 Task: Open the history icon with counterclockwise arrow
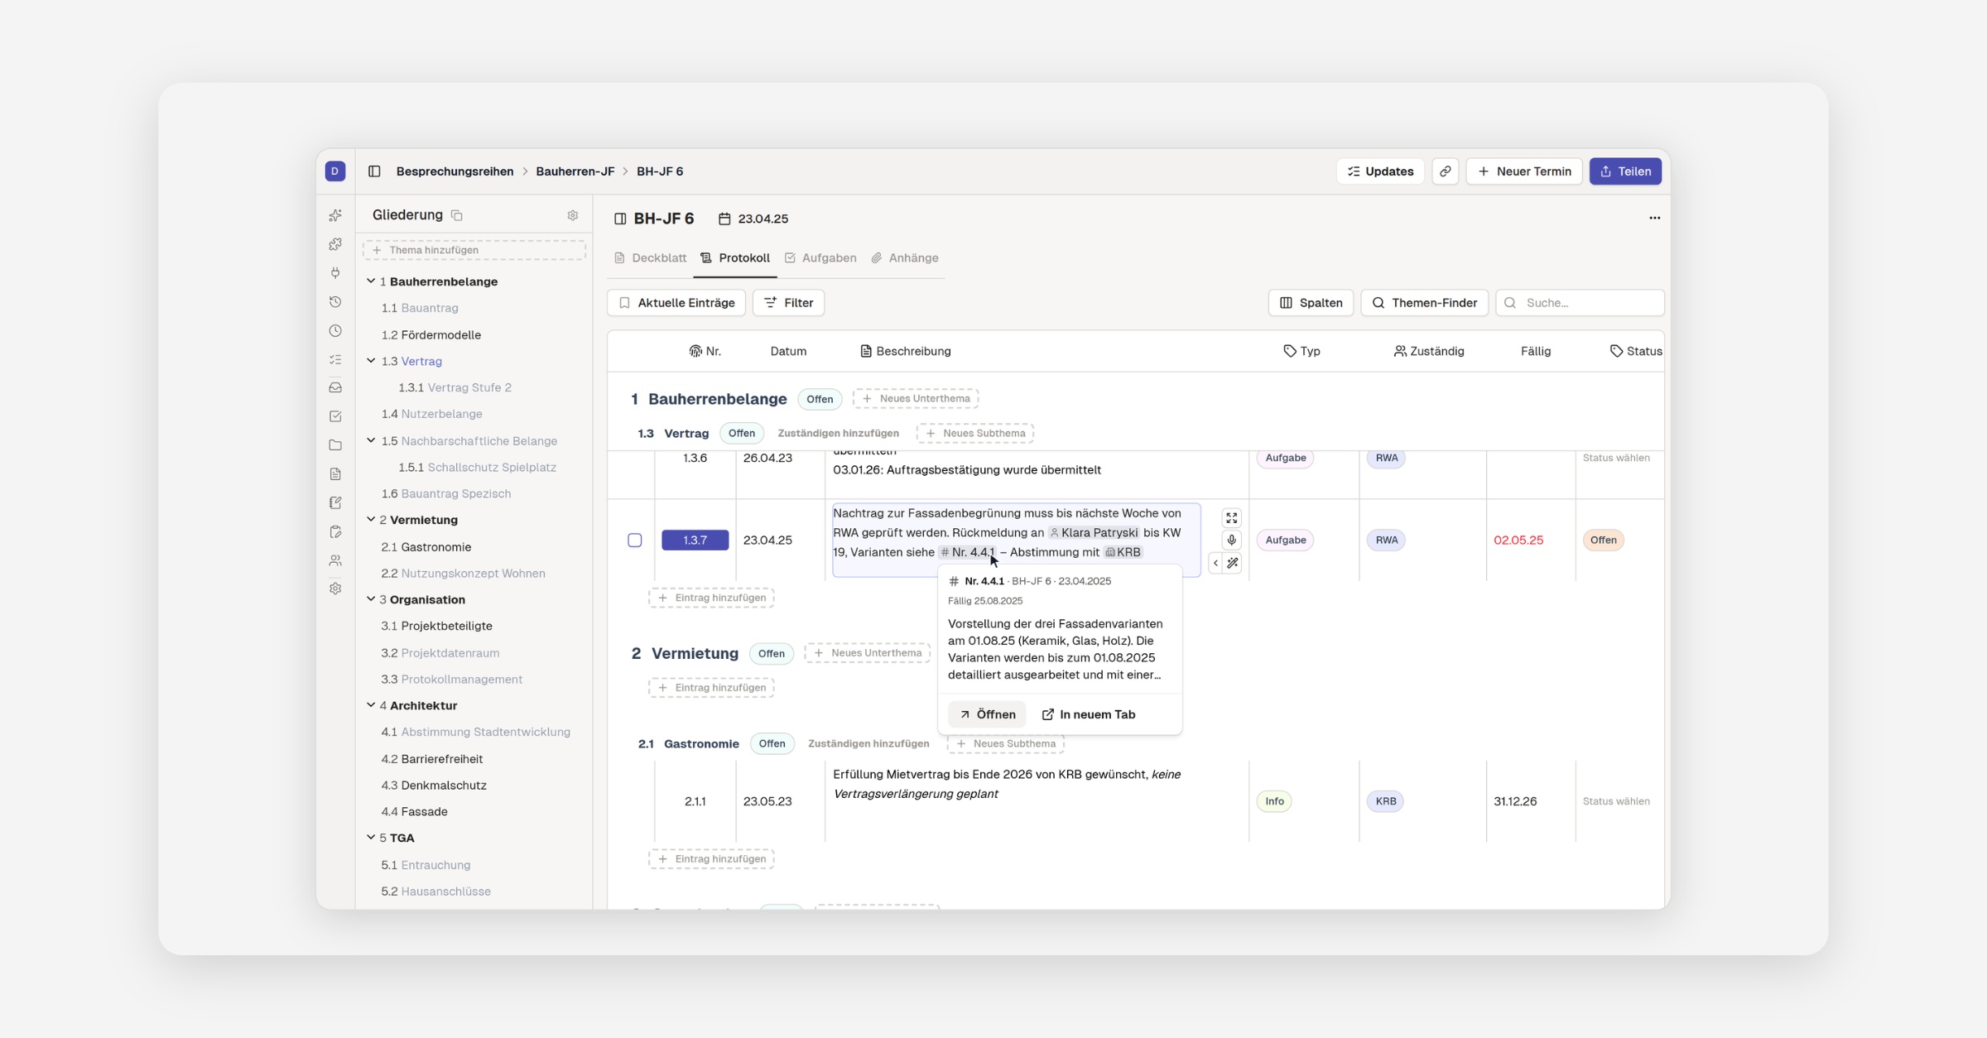pyautogui.click(x=335, y=302)
